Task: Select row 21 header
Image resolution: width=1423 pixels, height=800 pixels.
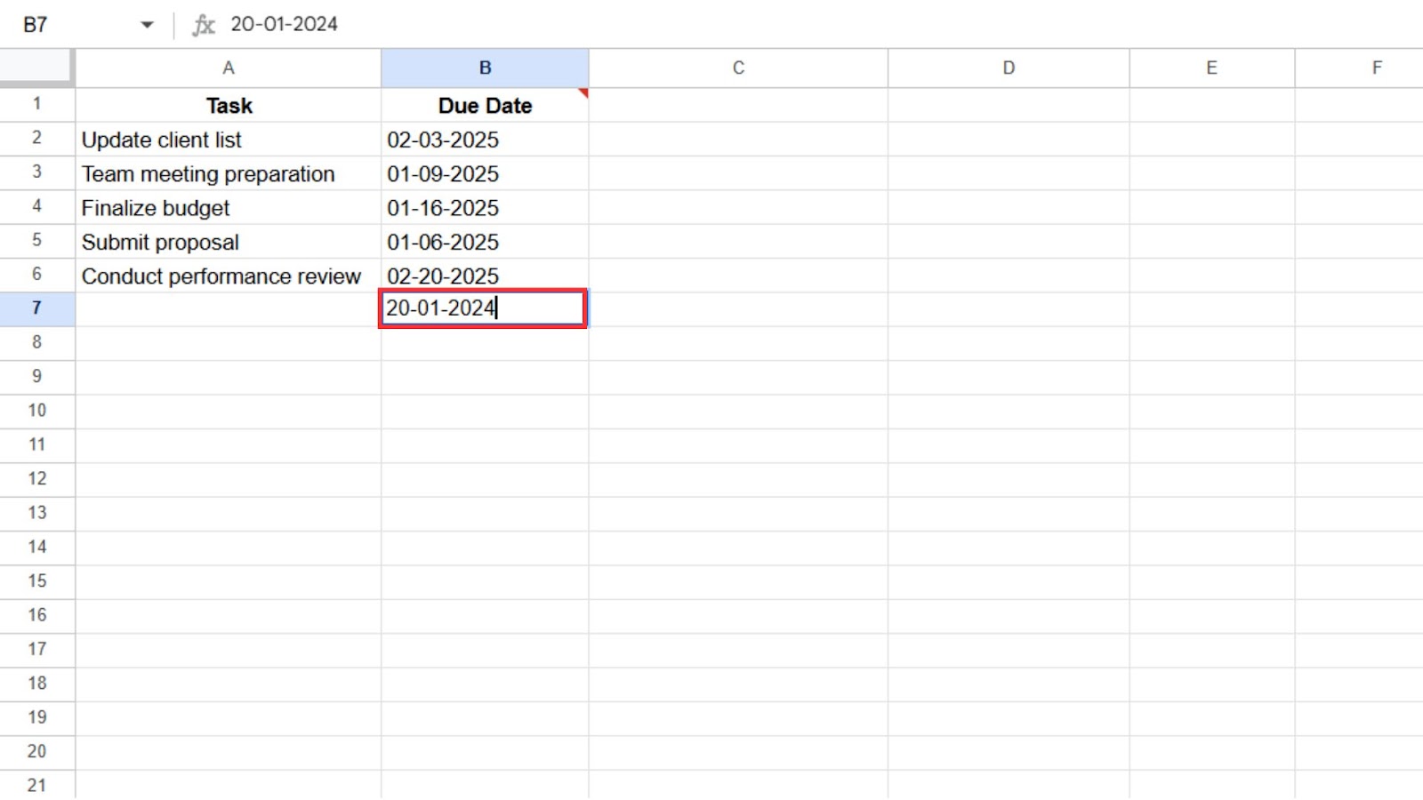Action: 36,785
